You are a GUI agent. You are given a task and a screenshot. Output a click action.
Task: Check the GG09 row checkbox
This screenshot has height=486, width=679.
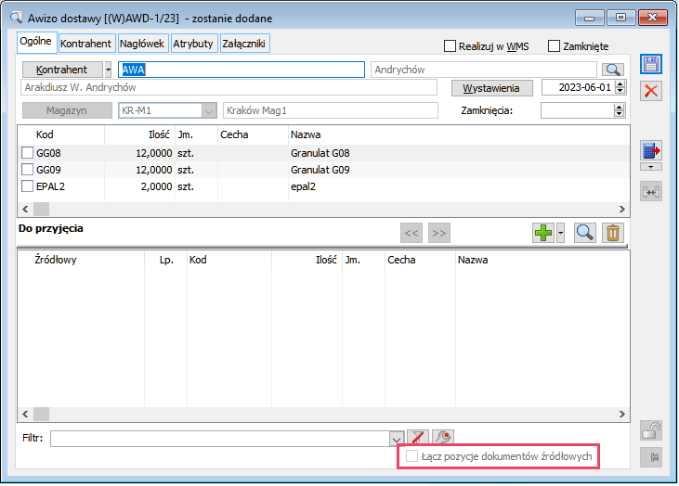tap(27, 170)
